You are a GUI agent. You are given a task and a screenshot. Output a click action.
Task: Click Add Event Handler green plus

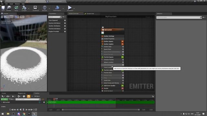pyautogui.click(x=122, y=86)
